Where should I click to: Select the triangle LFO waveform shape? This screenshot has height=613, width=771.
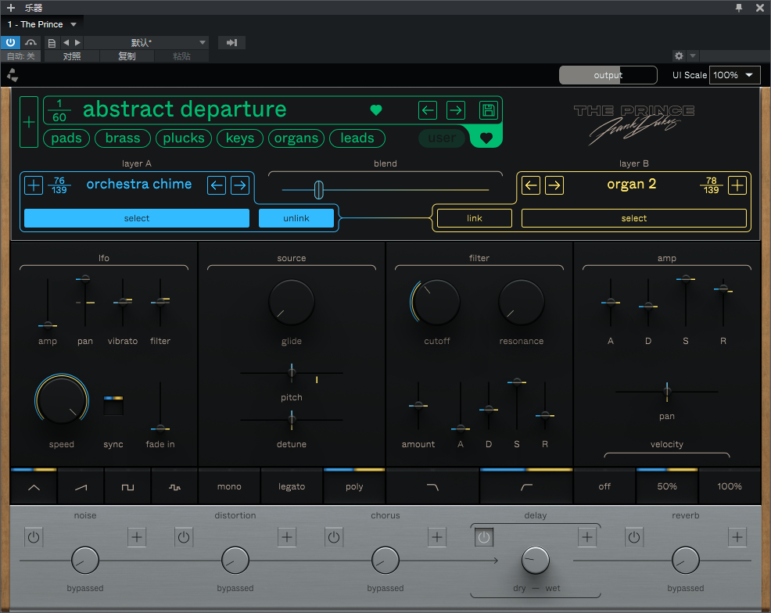coord(34,486)
